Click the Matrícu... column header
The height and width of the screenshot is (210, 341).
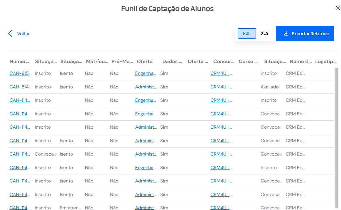coord(97,62)
